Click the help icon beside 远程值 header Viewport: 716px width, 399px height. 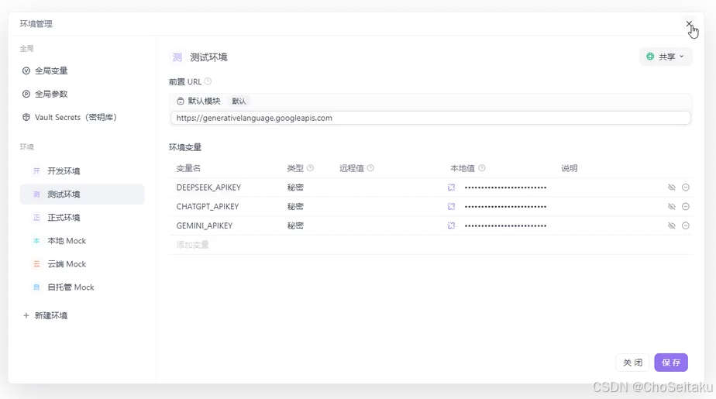[x=370, y=168]
